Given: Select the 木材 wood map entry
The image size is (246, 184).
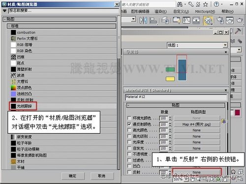Looking at the screenshot, I should coord(63,161).
